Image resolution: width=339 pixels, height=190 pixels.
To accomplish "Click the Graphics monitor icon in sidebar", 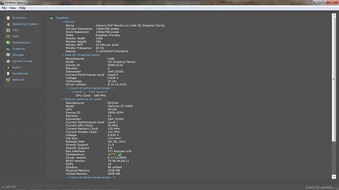I will click(8, 49).
